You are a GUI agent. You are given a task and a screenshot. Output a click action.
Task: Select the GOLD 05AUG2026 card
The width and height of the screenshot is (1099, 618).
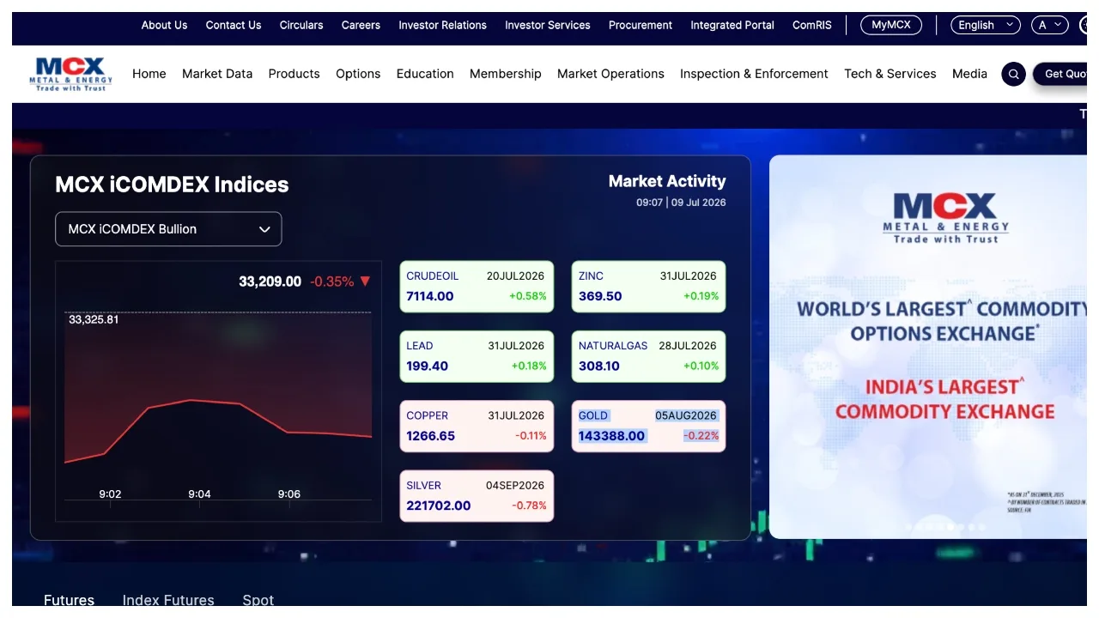(649, 426)
